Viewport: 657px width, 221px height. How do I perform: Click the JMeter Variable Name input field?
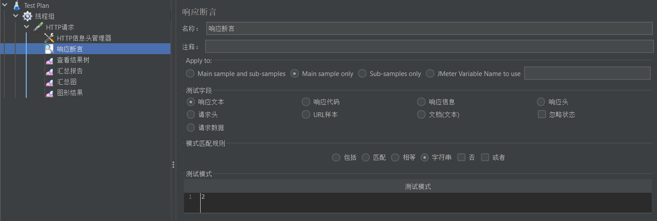[587, 73]
